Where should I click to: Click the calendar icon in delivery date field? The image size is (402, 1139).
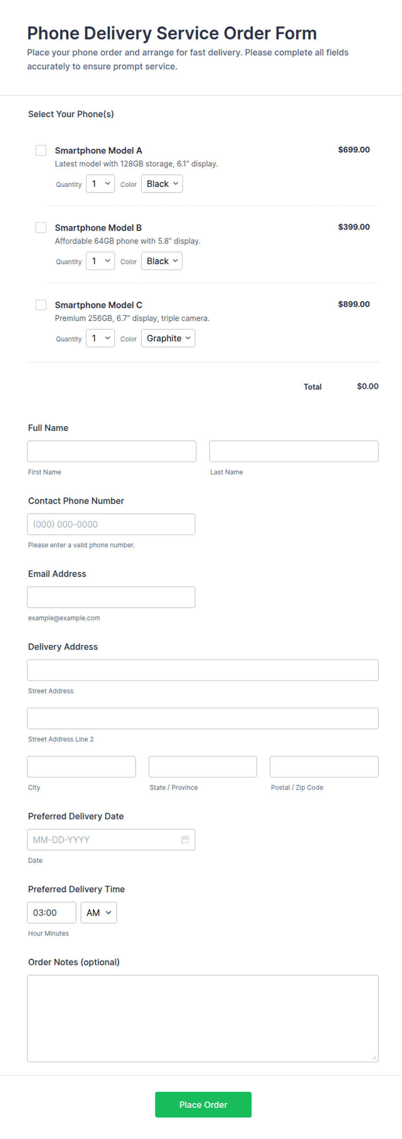pos(185,839)
